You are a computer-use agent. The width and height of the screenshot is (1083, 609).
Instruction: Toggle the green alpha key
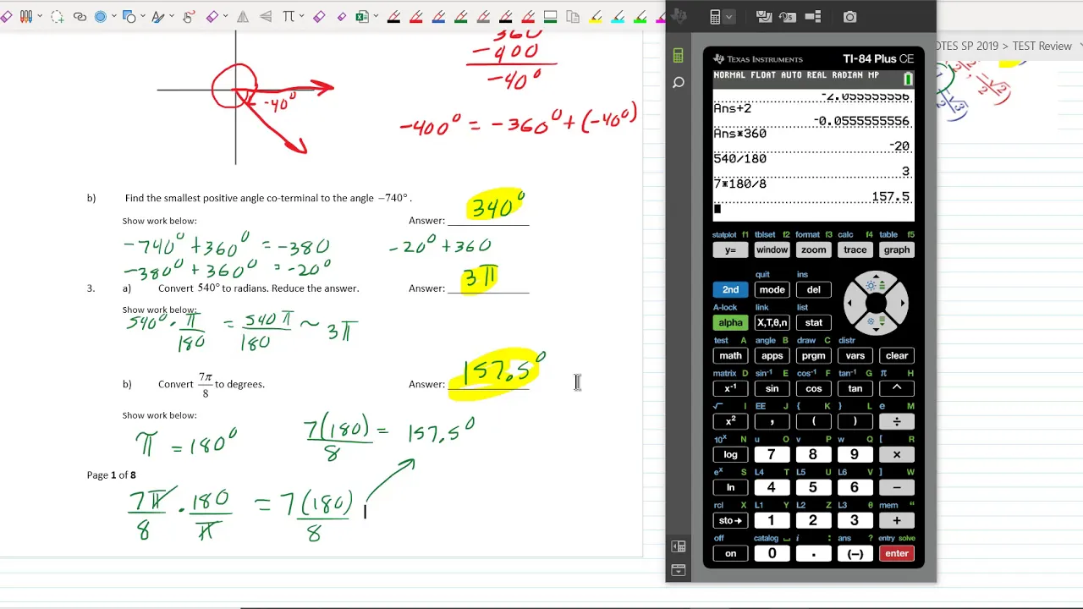click(x=730, y=322)
